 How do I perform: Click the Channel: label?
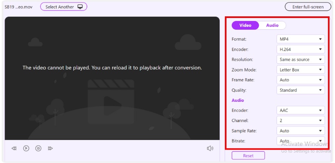[x=240, y=121]
